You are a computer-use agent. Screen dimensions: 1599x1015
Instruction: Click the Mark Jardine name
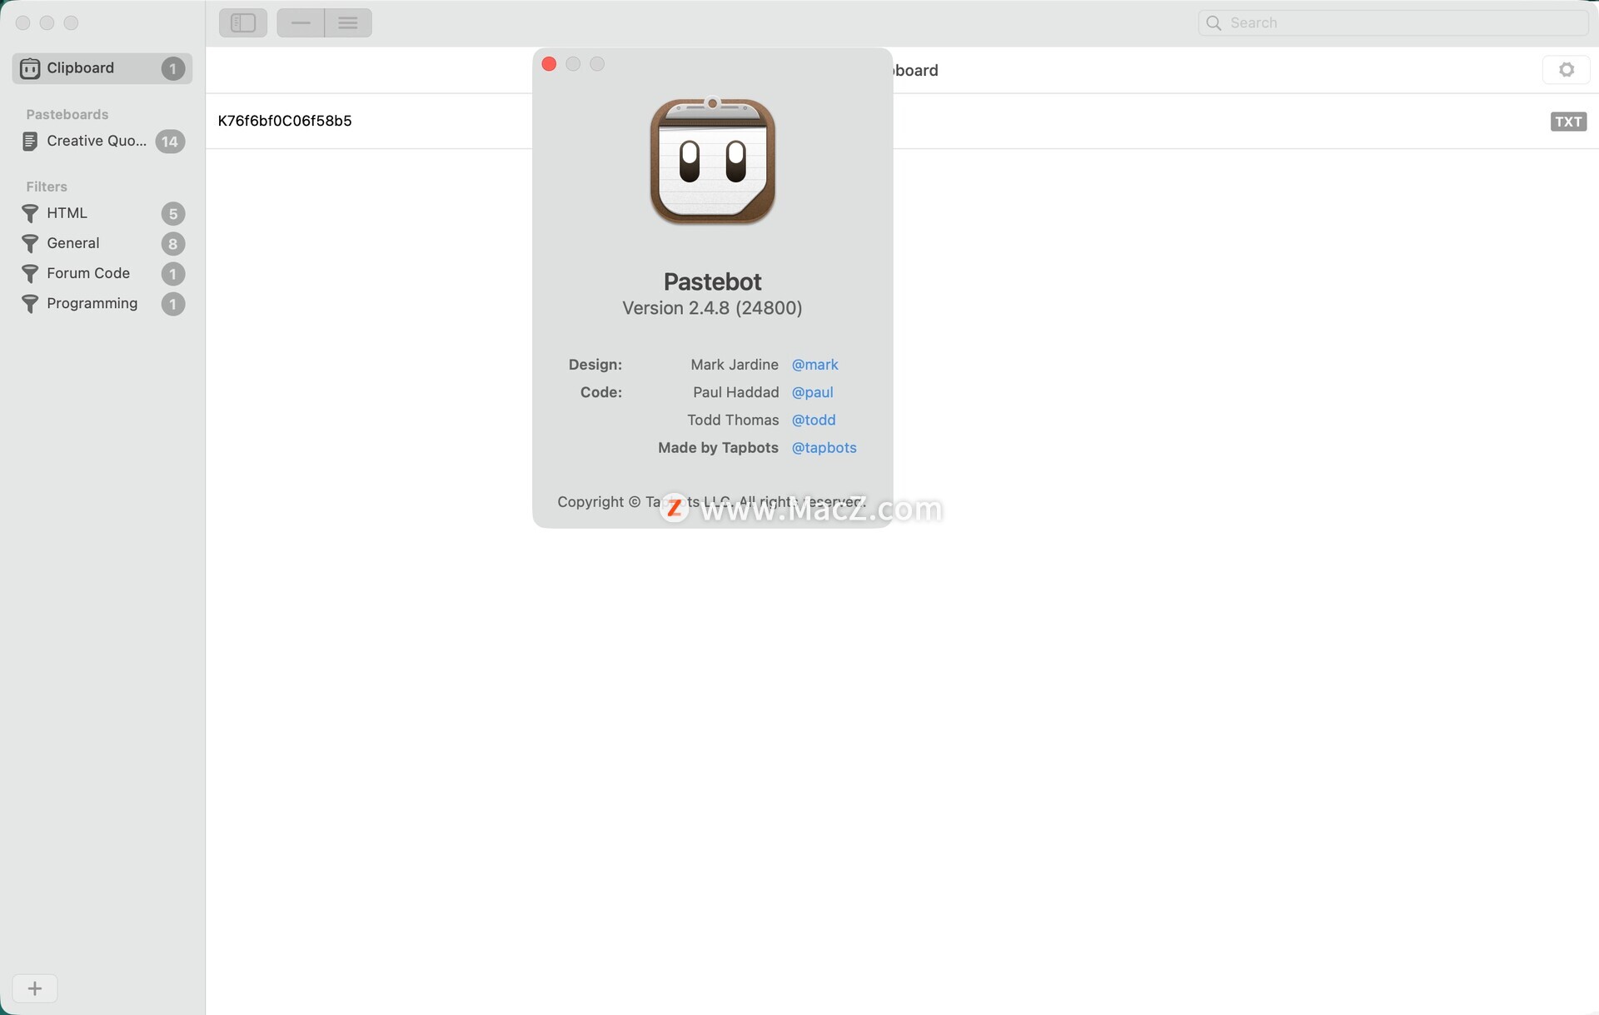click(x=735, y=365)
